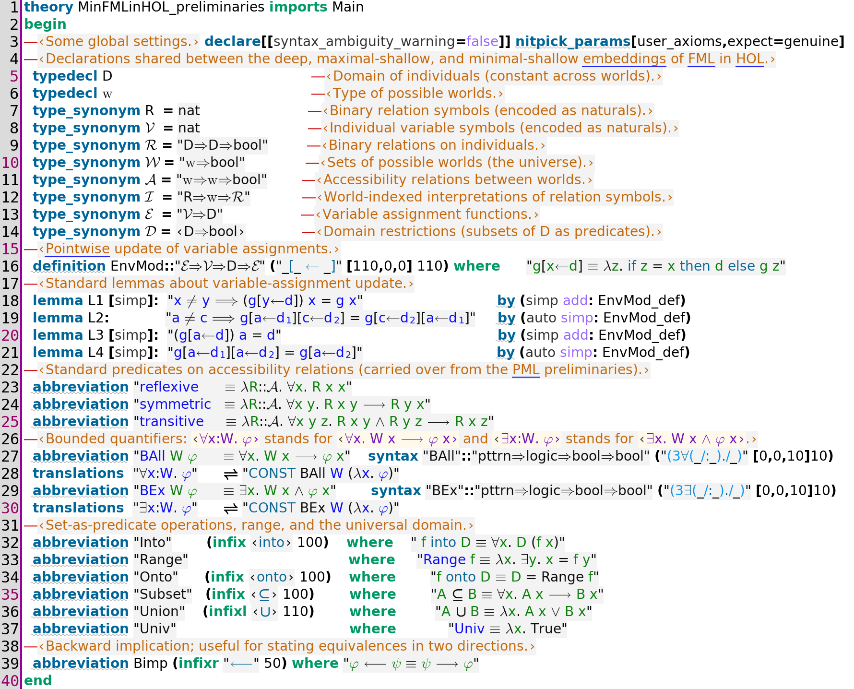Click the typedecl D declaration
This screenshot has height=689, width=854.
click(x=72, y=76)
